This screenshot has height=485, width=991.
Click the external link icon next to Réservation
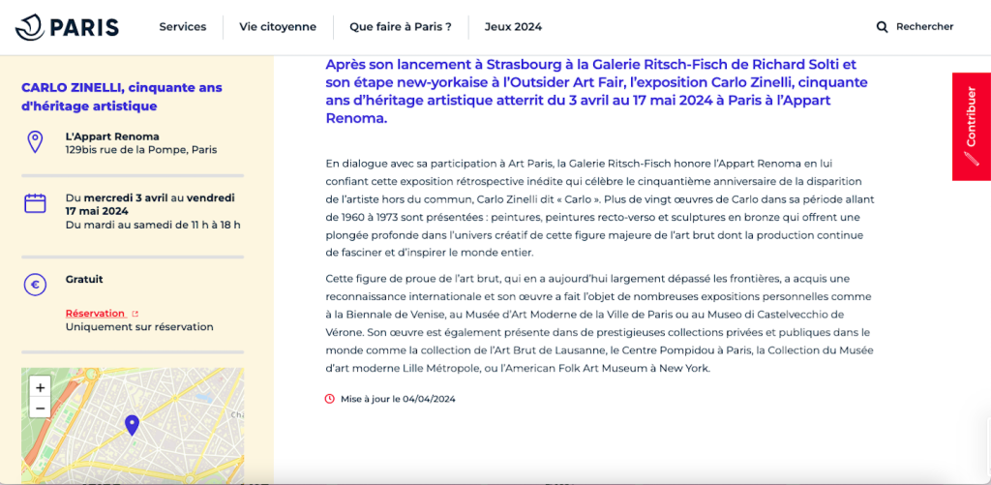[135, 314]
